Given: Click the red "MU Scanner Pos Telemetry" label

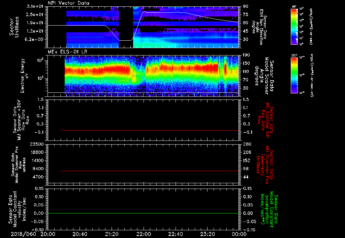Looking at the screenshot, I should click(x=265, y=165).
